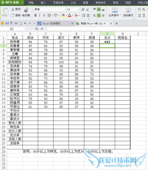Open the font name dropdown
The height and width of the screenshot is (170, 148).
coord(66,9)
